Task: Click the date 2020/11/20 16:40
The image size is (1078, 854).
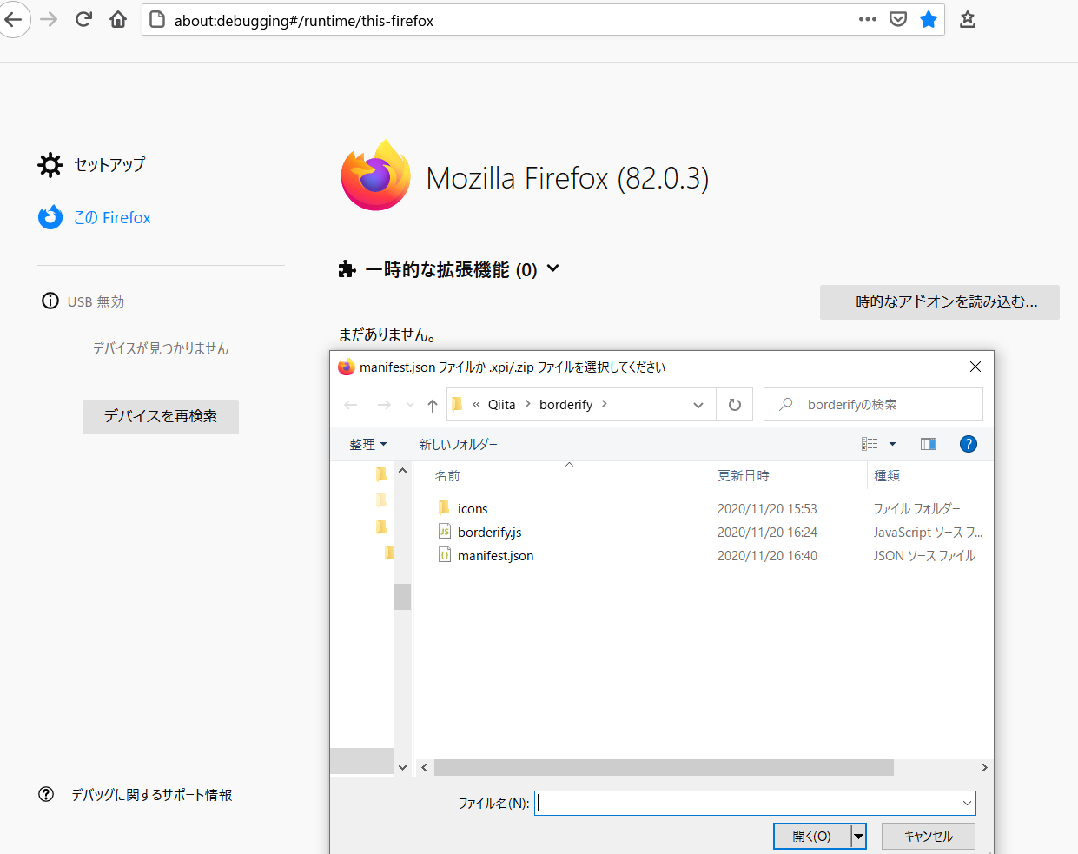Action: (x=767, y=555)
